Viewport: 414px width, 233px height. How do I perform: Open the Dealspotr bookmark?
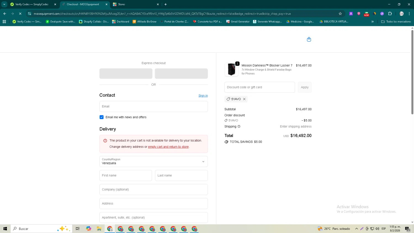click(60, 22)
